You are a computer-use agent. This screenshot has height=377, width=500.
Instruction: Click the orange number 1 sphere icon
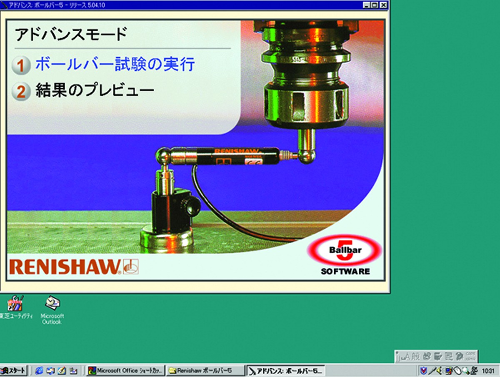point(21,66)
